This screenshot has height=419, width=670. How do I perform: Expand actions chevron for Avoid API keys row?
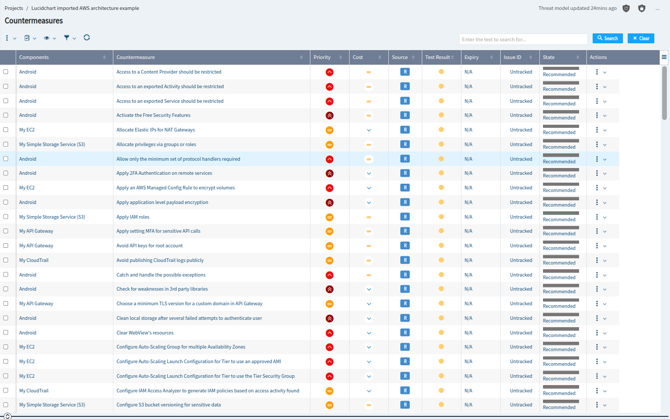605,246
